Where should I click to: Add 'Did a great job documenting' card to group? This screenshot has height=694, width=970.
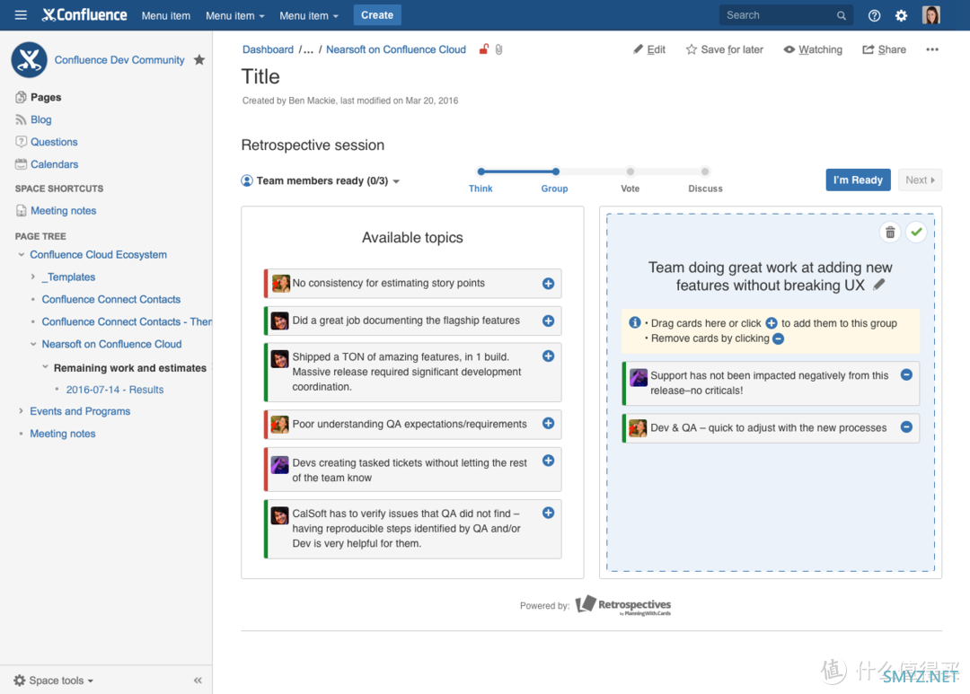coord(548,321)
